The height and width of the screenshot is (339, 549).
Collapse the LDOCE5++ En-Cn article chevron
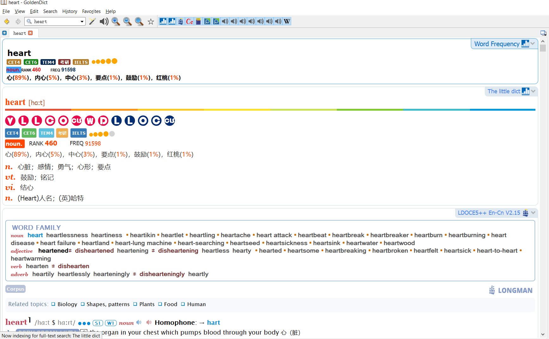point(533,213)
